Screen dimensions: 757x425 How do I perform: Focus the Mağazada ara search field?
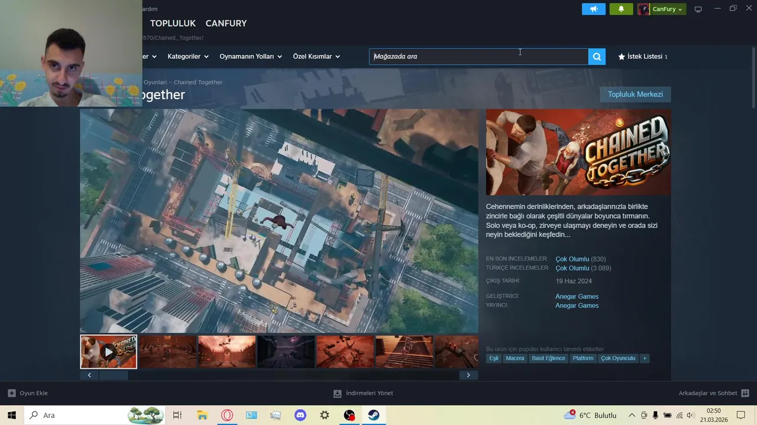coord(478,57)
